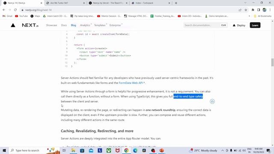Follow the FormData Web API link

coord(131,83)
